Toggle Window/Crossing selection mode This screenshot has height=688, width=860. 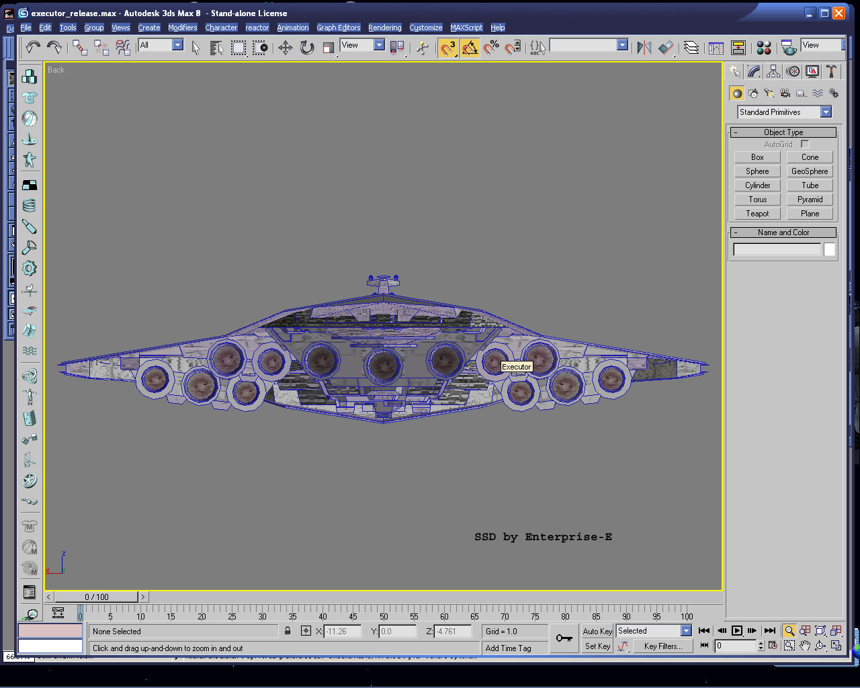point(260,47)
